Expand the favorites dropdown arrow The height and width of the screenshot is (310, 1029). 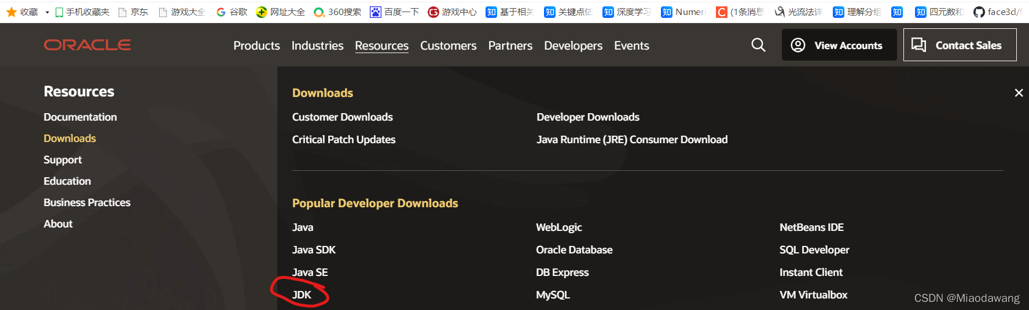pyautogui.click(x=47, y=12)
